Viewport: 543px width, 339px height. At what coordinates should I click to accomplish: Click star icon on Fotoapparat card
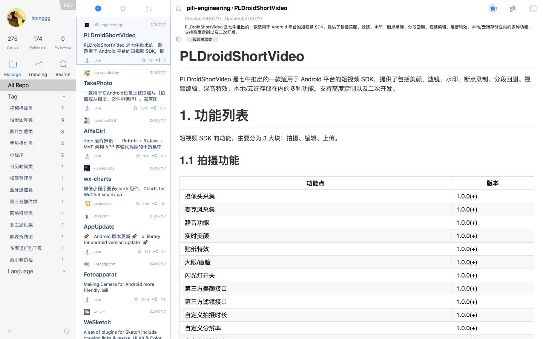[136, 299]
